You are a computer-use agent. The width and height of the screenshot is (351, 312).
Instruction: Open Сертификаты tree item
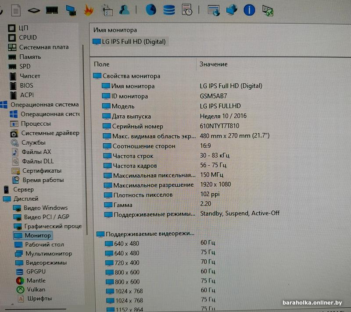[36, 171]
